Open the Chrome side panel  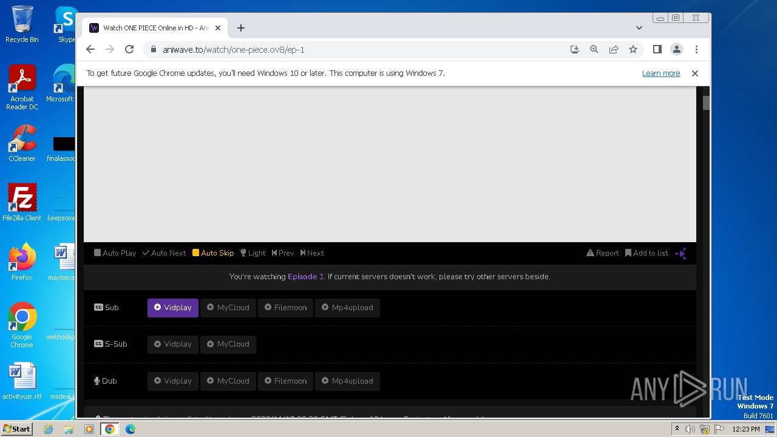657,50
